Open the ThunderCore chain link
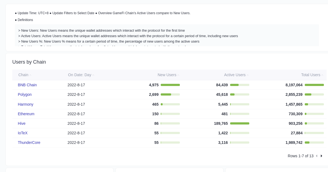328x172 pixels. (29, 143)
